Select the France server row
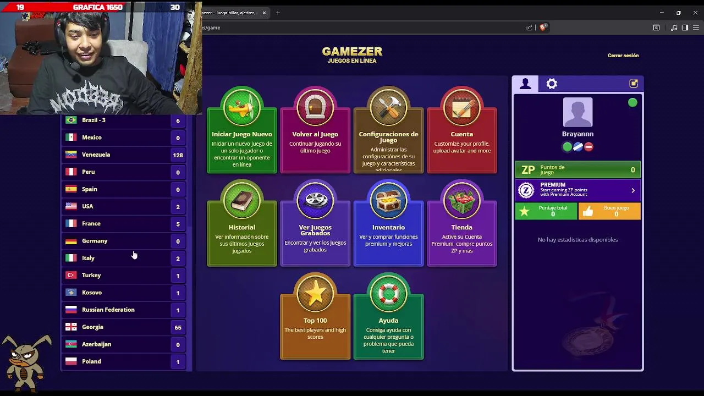This screenshot has height=396, width=704. point(124,224)
